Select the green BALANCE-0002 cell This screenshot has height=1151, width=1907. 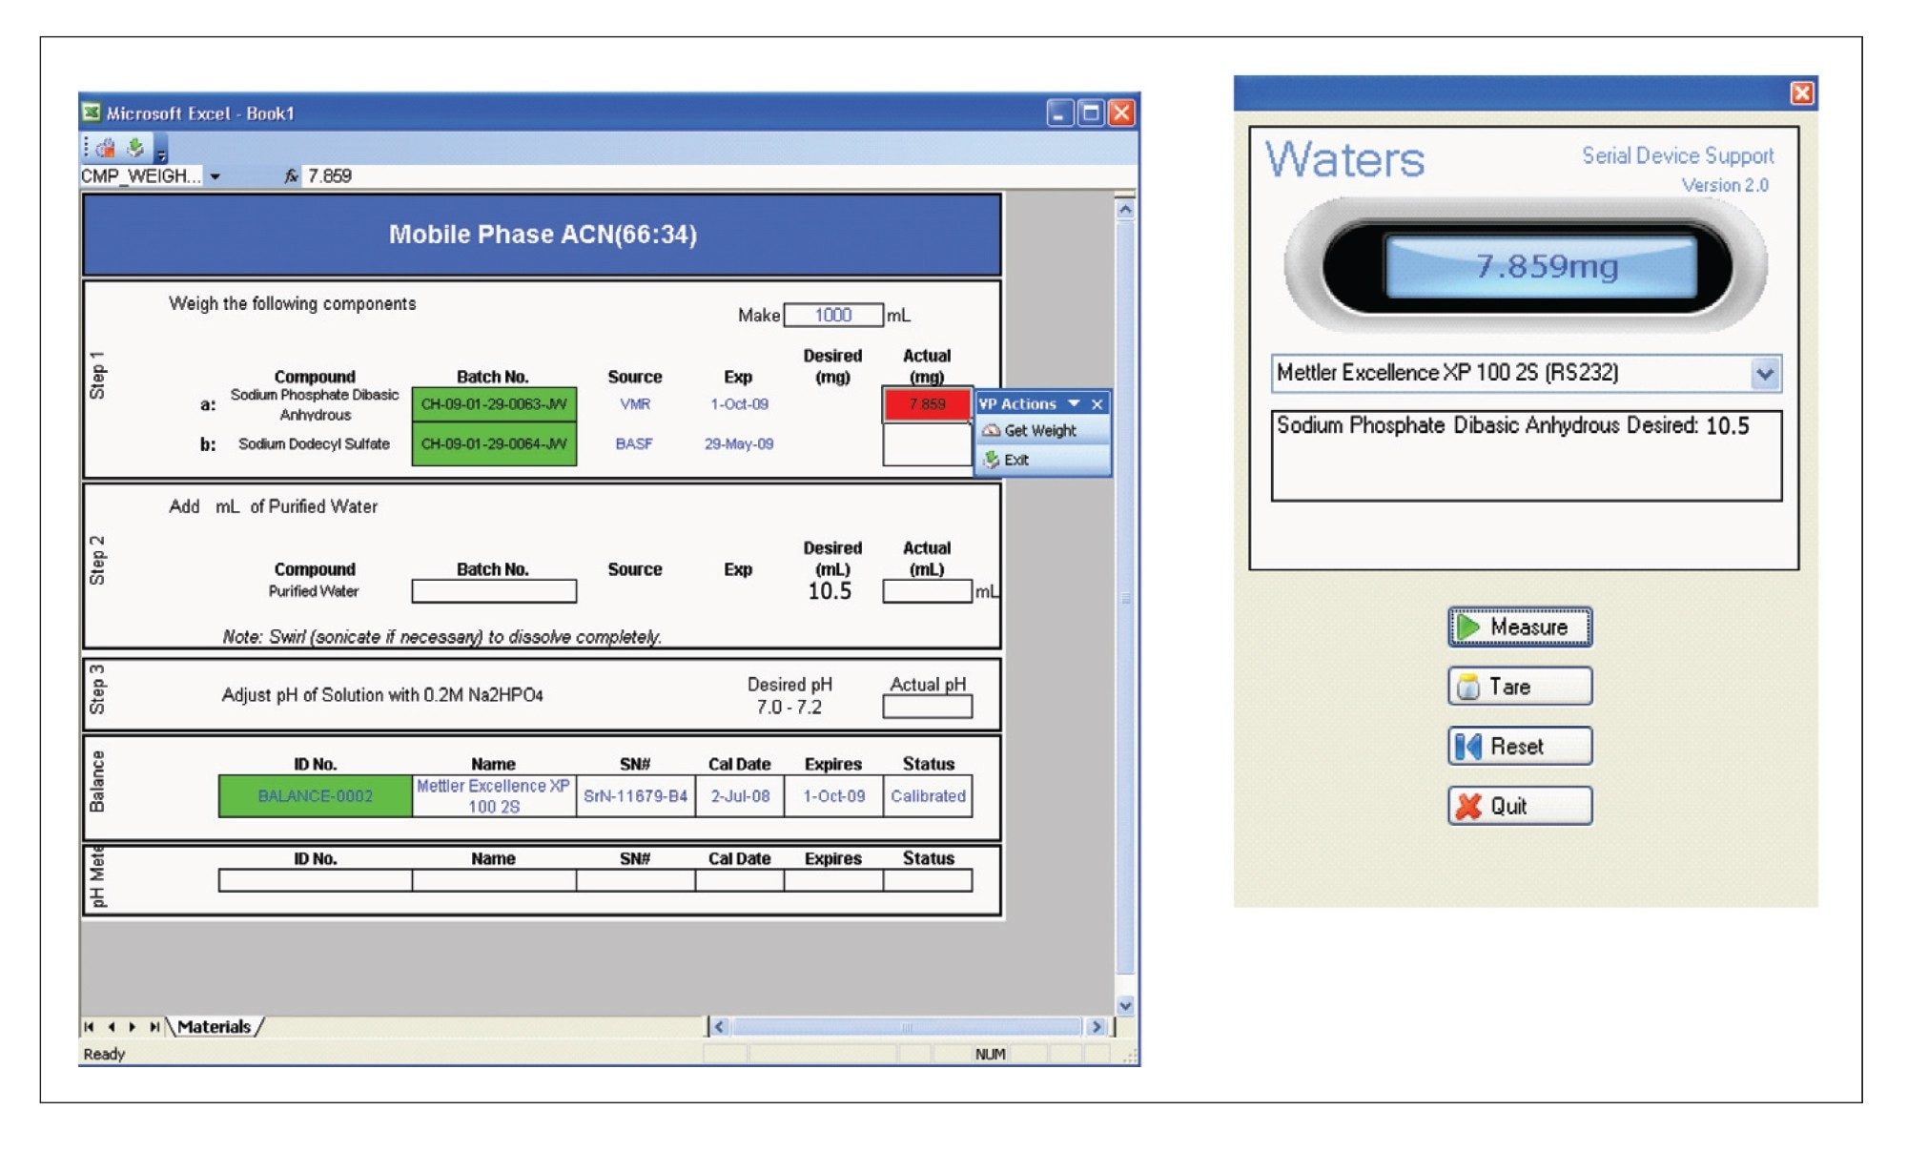(x=315, y=796)
